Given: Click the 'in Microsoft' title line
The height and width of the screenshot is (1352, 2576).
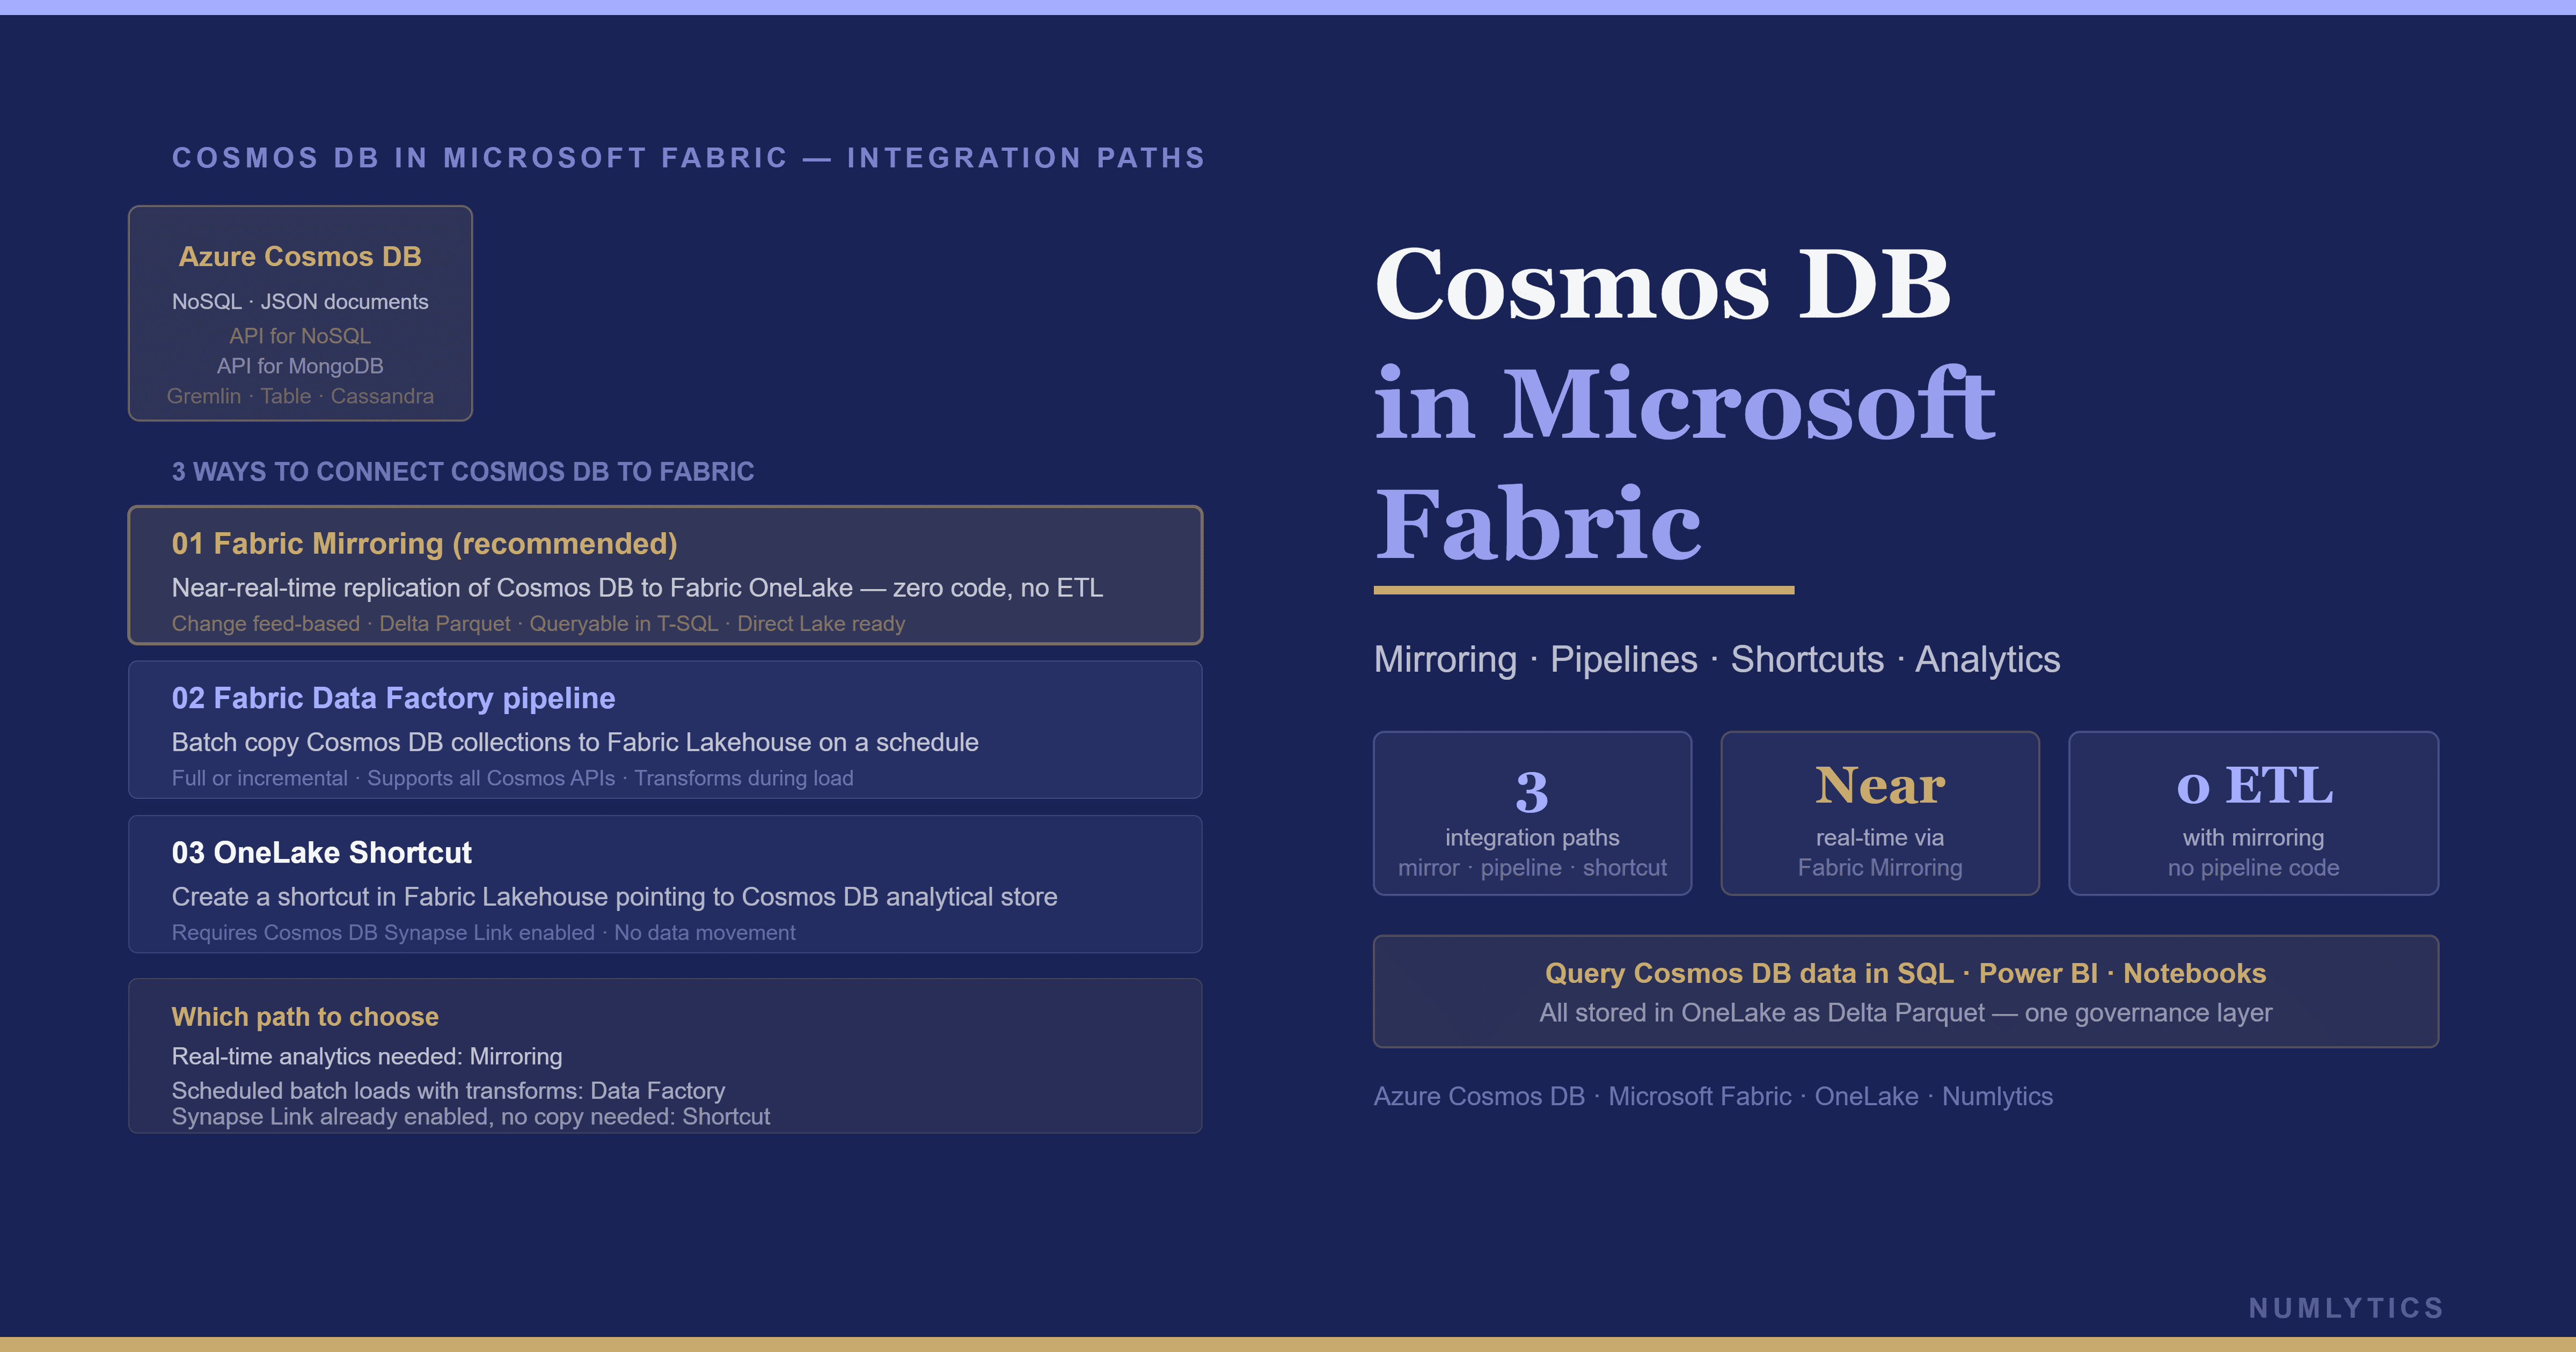Looking at the screenshot, I should (1685, 404).
